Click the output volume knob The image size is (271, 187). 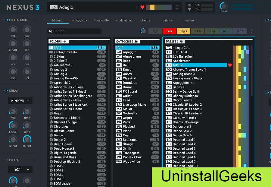coord(224,6)
